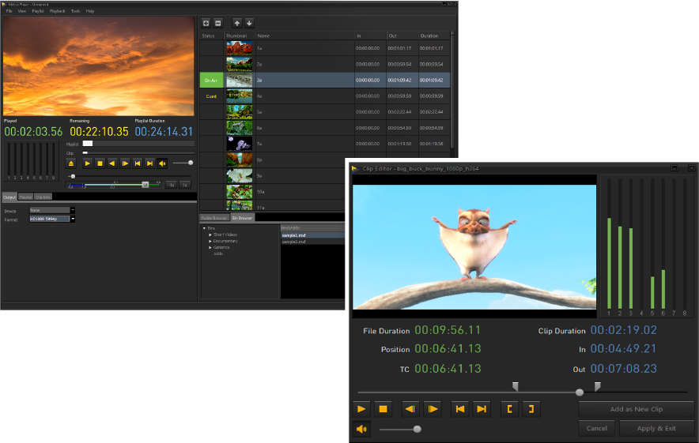699x443 pixels.
Task: Collapse the Bins tree root
Action: pyautogui.click(x=204, y=228)
